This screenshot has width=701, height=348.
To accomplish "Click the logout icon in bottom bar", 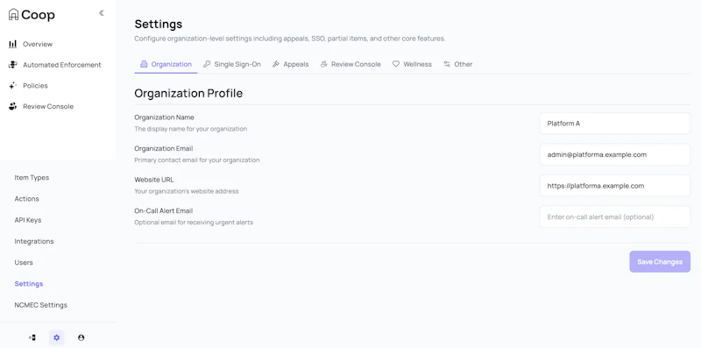I will pyautogui.click(x=32, y=337).
